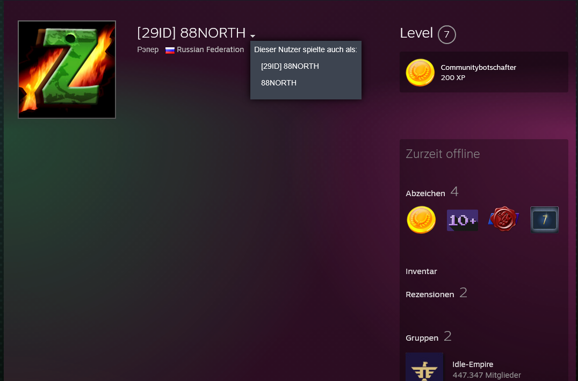Select alias 88NORTH in the popup list

(279, 83)
